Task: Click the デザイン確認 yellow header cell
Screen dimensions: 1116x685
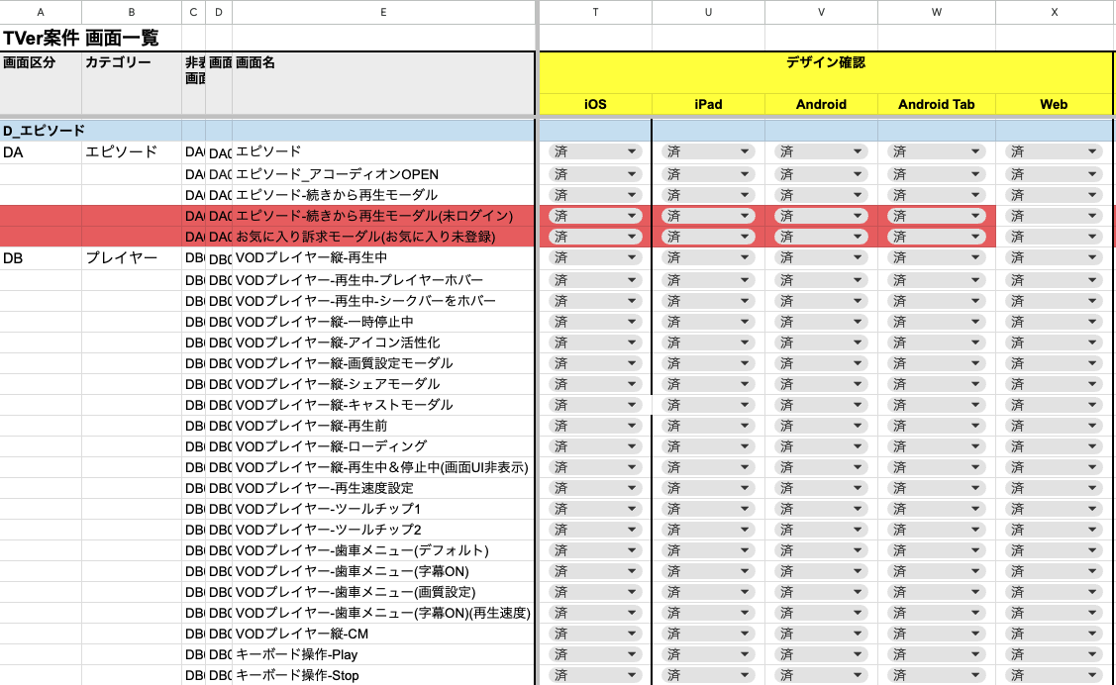Action: coord(826,72)
